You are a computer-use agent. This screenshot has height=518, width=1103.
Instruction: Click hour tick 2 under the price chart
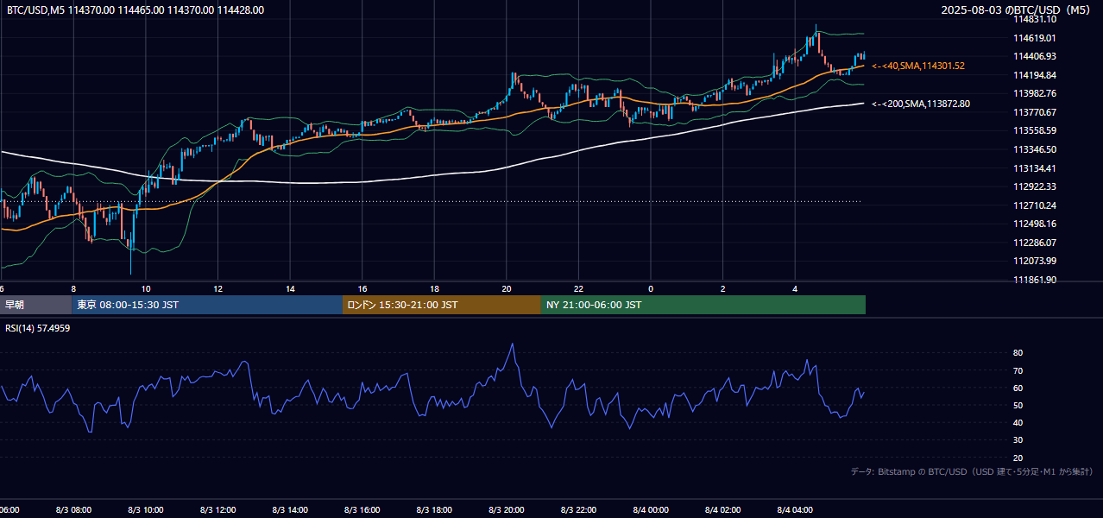point(723,289)
